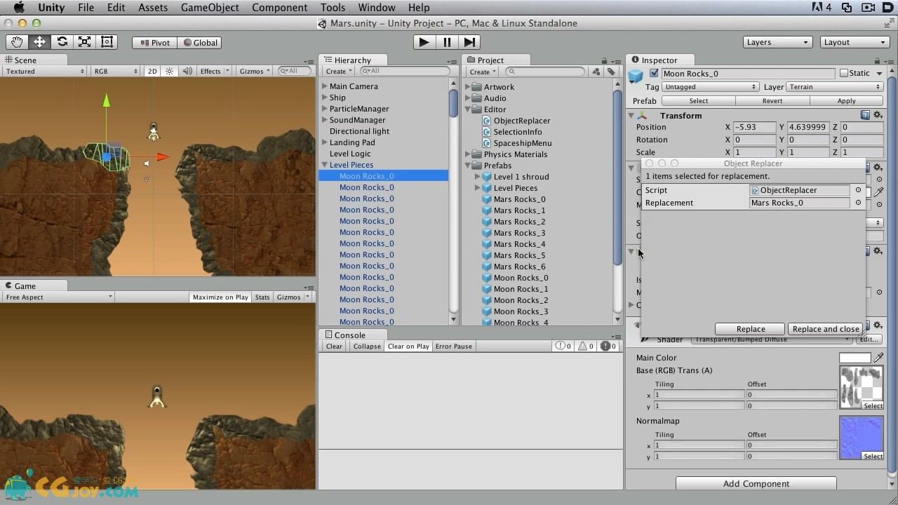Open Free Aspect dropdown in Game view
Screen dimensions: 898x505
click(59, 297)
